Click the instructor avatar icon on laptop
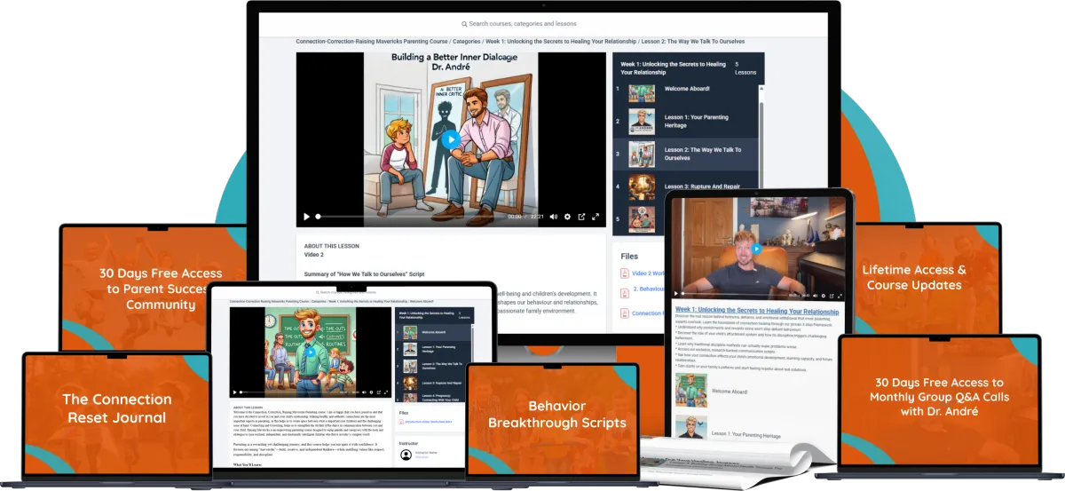 coord(406,455)
